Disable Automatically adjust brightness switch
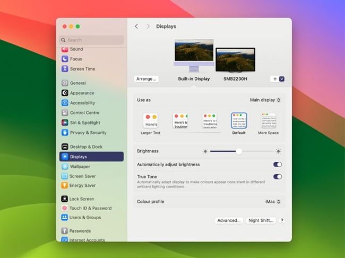This screenshot has width=345, height=258. tap(278, 165)
